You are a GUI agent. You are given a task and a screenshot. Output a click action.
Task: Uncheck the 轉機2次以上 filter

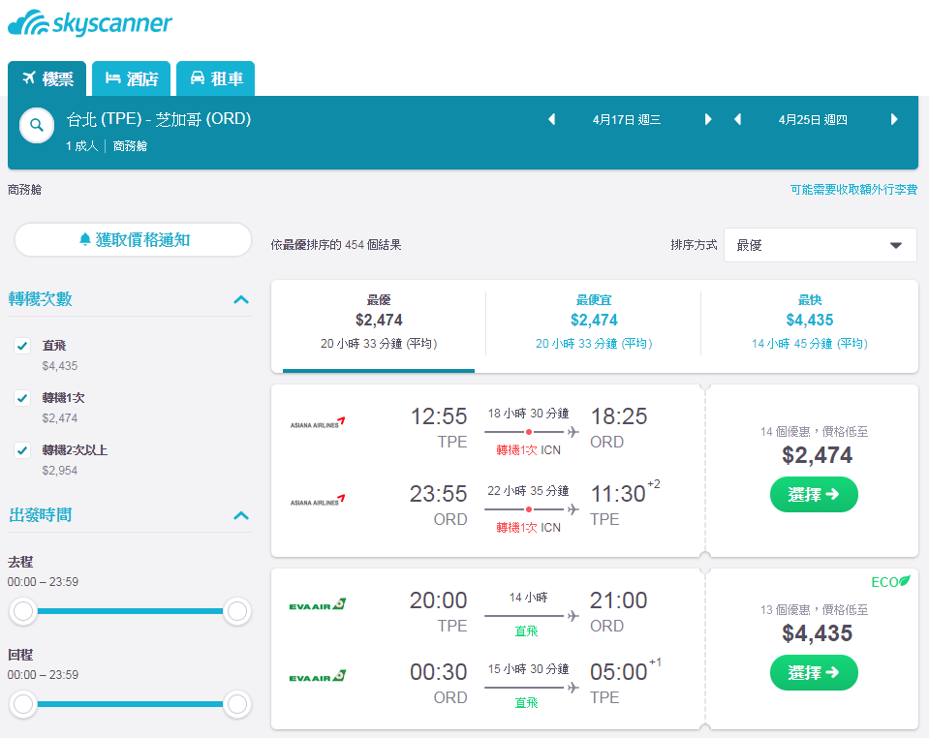point(22,450)
